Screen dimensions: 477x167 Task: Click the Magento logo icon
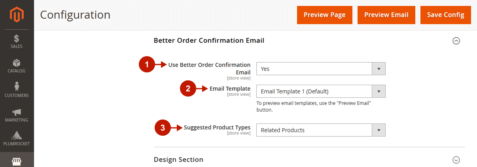[17, 15]
